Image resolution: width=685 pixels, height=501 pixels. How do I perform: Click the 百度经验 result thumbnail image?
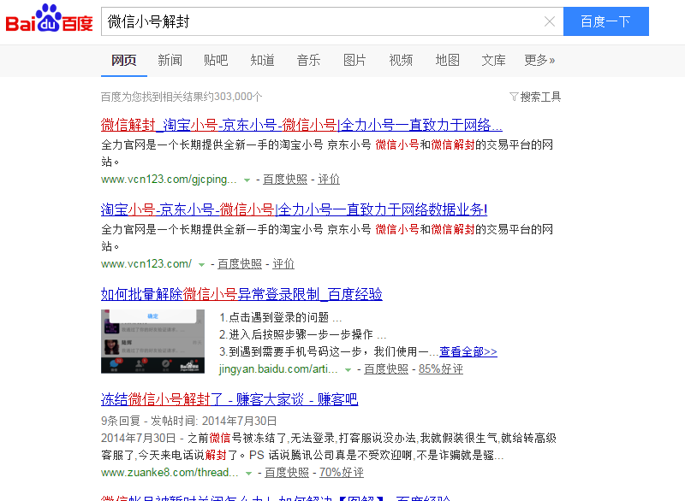click(x=152, y=341)
